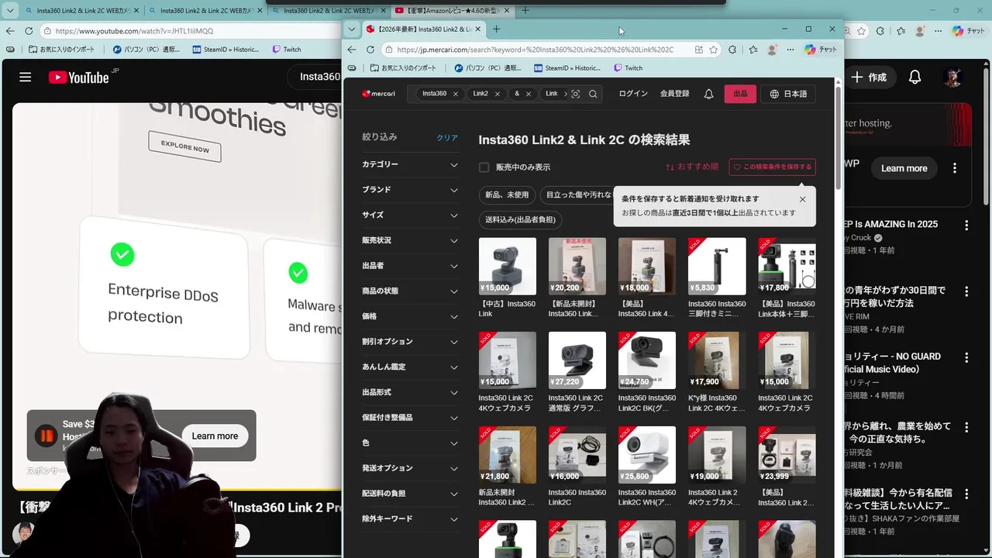Open Copilot chat in Mercari window
The image size is (992, 558).
[x=821, y=50]
